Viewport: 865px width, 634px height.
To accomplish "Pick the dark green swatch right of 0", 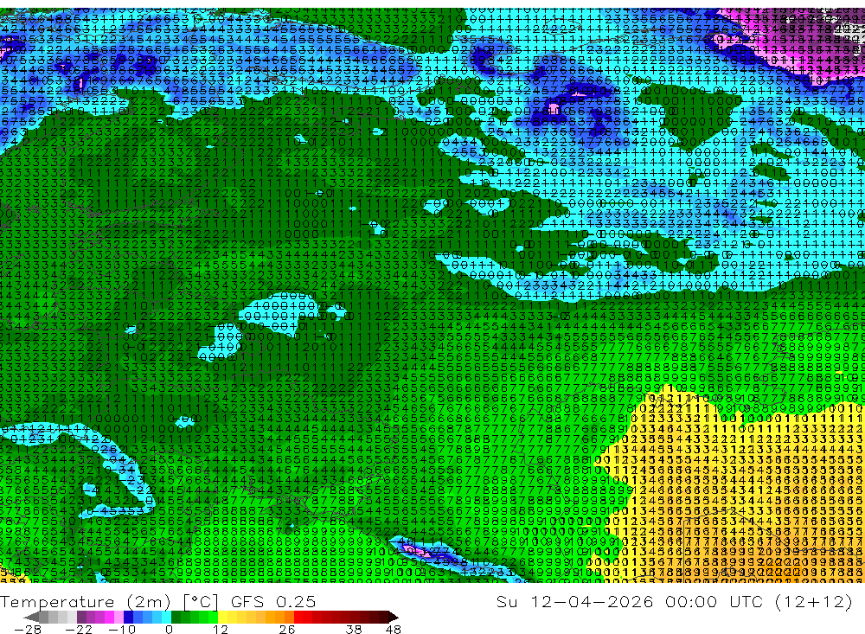I will [x=176, y=617].
